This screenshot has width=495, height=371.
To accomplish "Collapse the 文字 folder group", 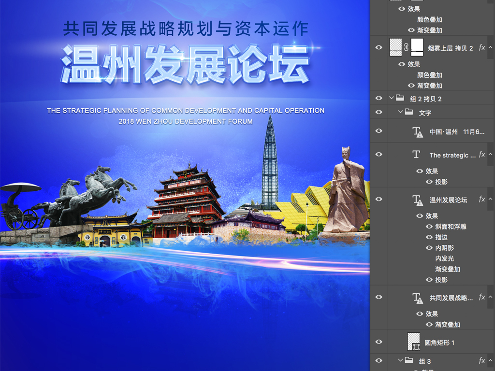I will 400,113.
